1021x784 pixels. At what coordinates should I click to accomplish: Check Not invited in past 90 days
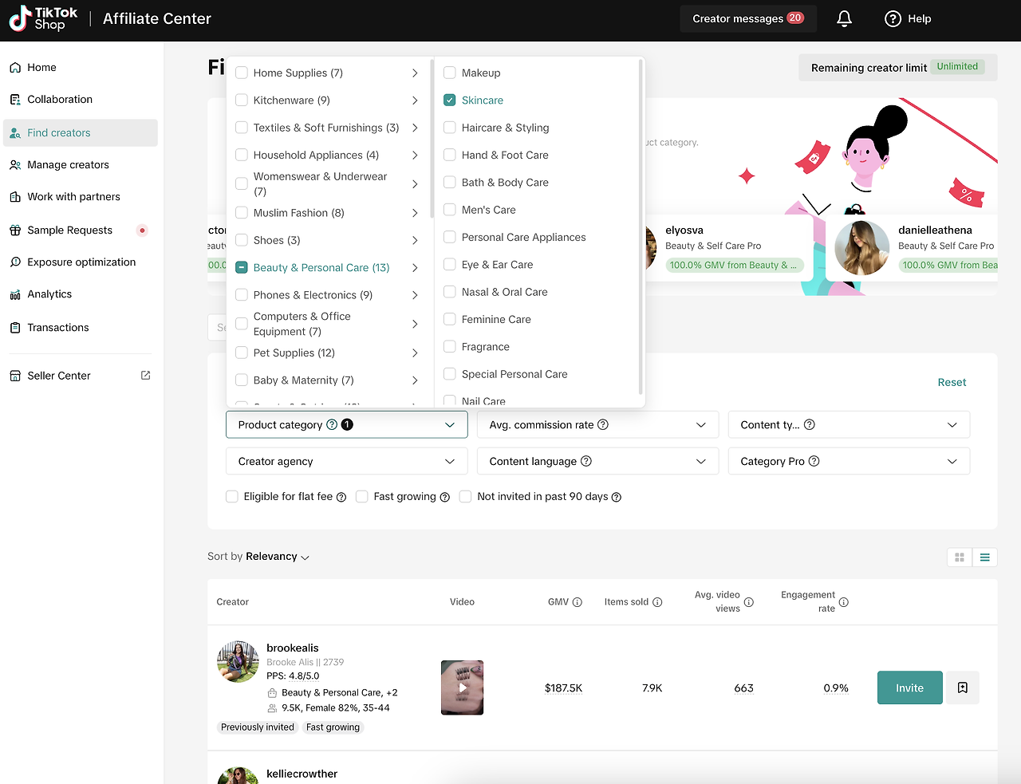point(466,496)
